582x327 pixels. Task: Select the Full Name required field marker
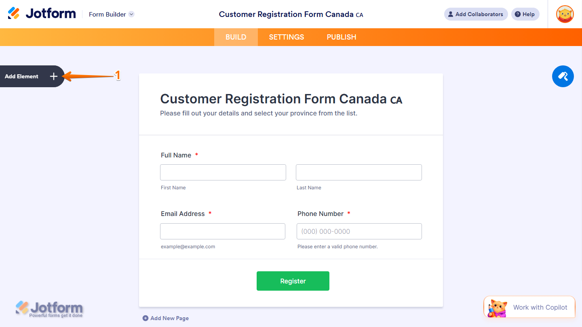[x=196, y=154]
